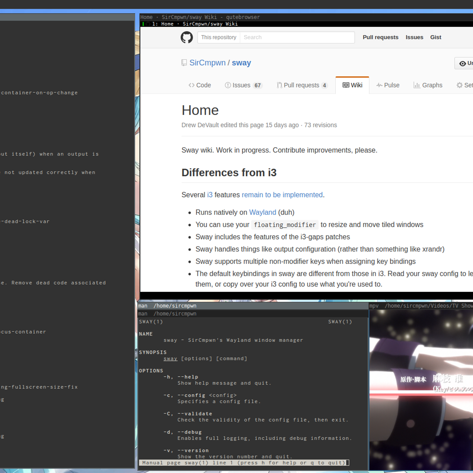
Task: Click '--validate' option in man page
Action: (195, 414)
